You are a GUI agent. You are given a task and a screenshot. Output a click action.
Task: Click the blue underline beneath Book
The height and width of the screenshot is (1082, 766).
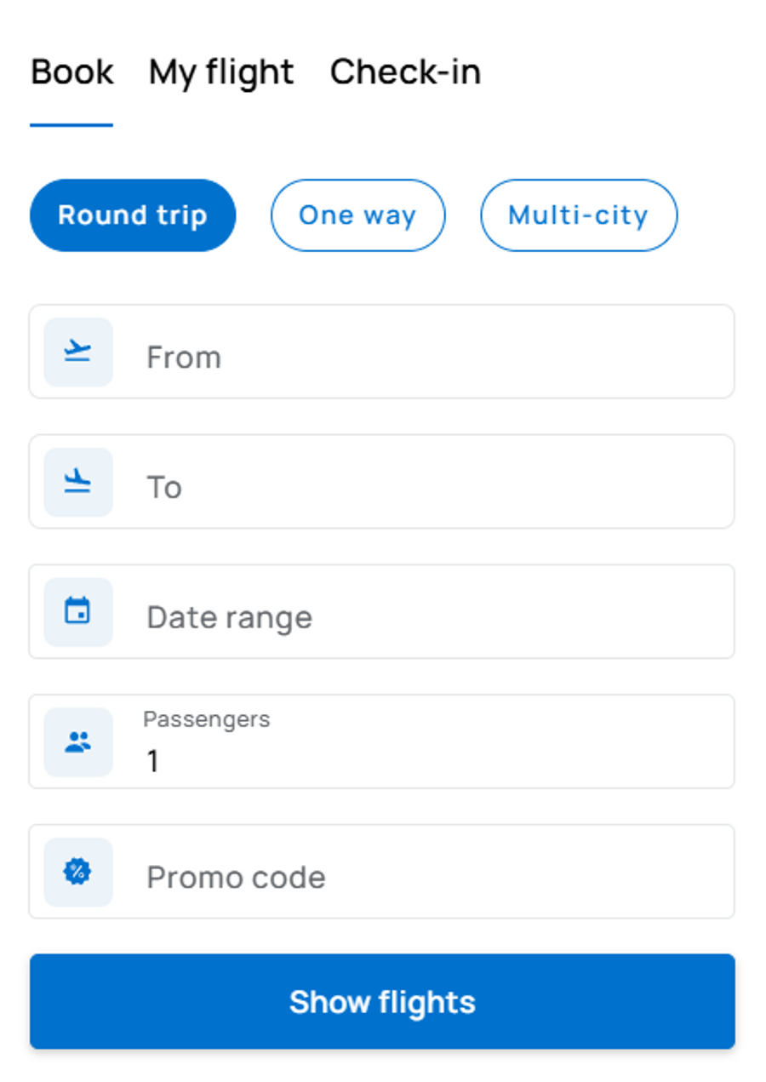(x=71, y=125)
